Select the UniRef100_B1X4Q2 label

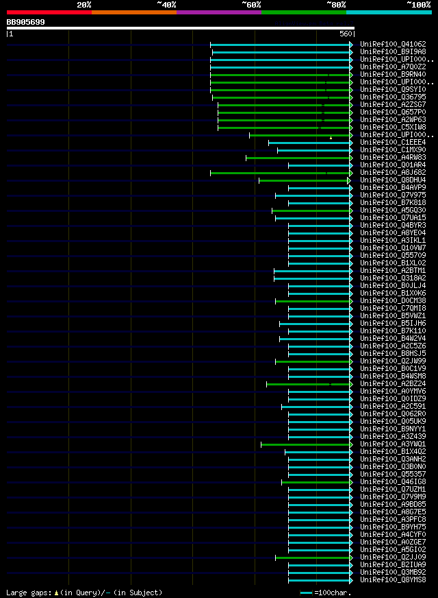click(x=393, y=452)
